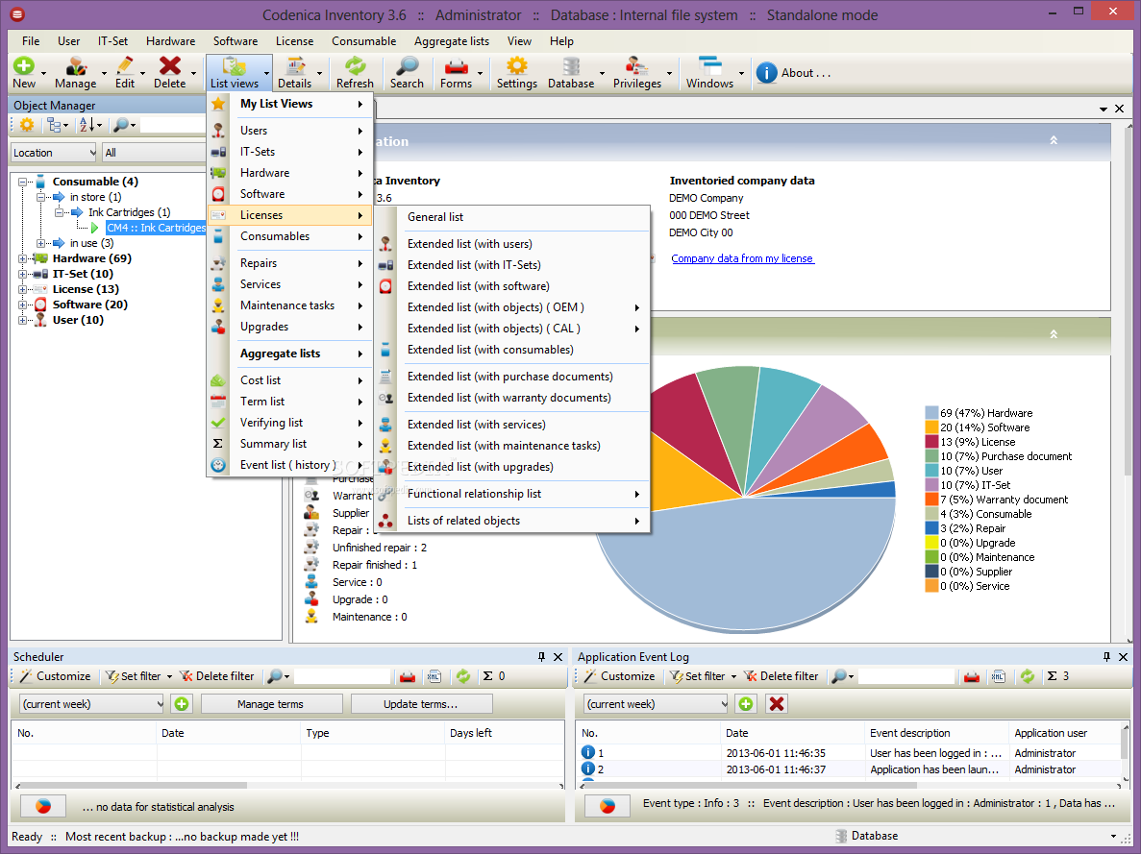Click the About info icon
This screenshot has width=1141, height=854.
coord(766,73)
